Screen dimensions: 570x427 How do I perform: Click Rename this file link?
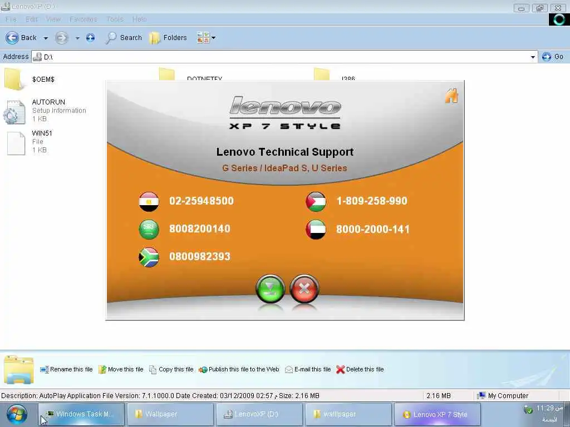(67, 370)
